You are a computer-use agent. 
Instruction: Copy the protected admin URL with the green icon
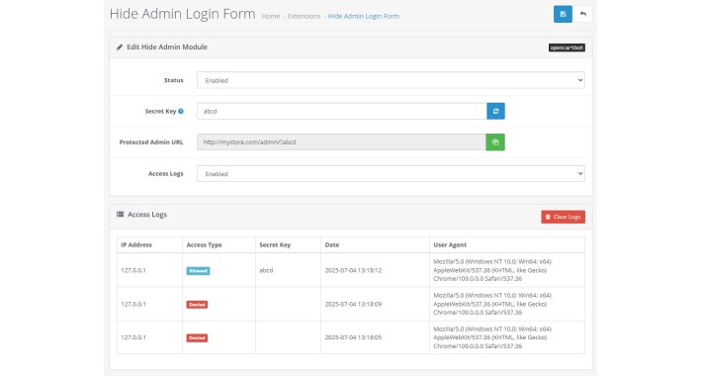point(495,142)
